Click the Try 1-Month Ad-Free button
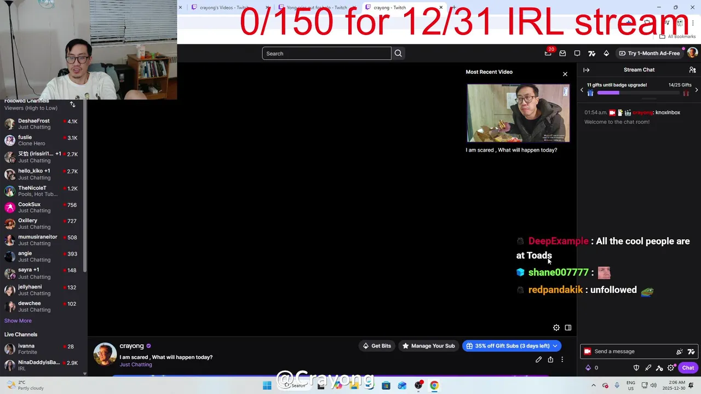The image size is (701, 394). point(649,53)
